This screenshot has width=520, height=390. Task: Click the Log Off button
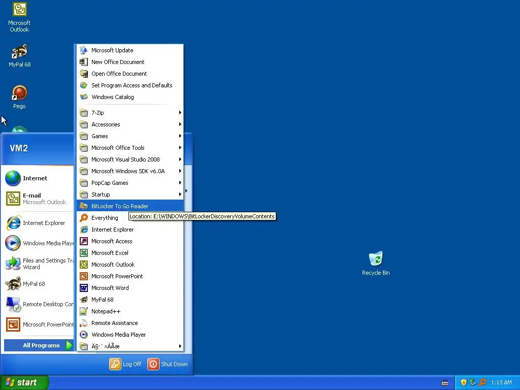(x=125, y=364)
